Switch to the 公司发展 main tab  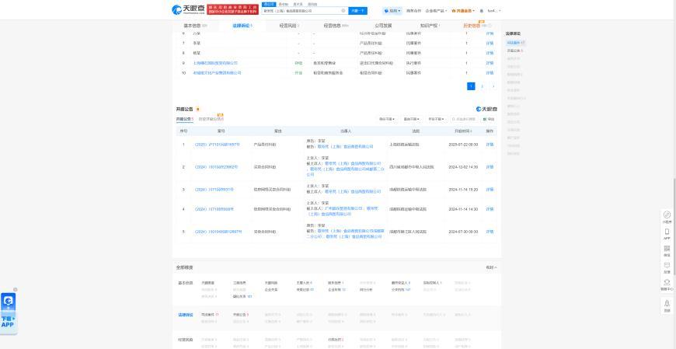point(383,26)
